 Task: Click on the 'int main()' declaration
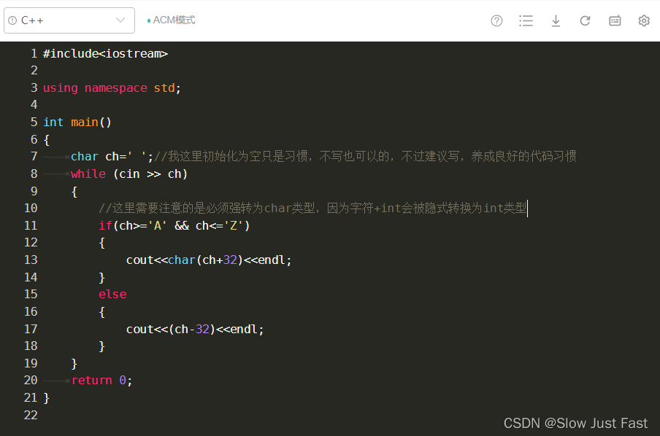[77, 122]
